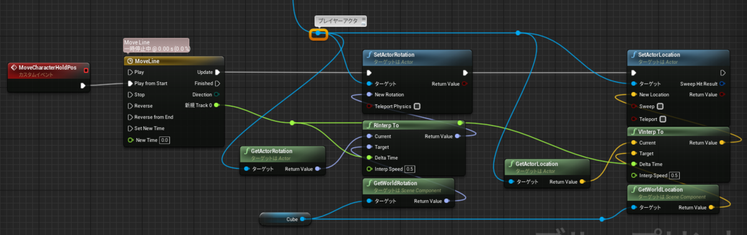The image size is (747, 235).
Task: Click Target pin on RInterp To
Action: [369, 147]
